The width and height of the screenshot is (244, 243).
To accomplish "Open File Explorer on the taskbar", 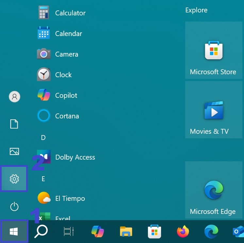I will [126, 232].
